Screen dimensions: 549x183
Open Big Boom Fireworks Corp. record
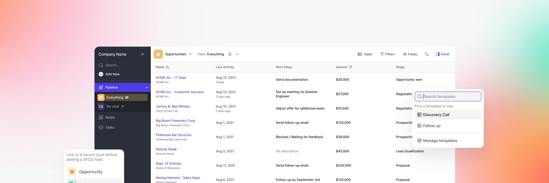(x=176, y=120)
